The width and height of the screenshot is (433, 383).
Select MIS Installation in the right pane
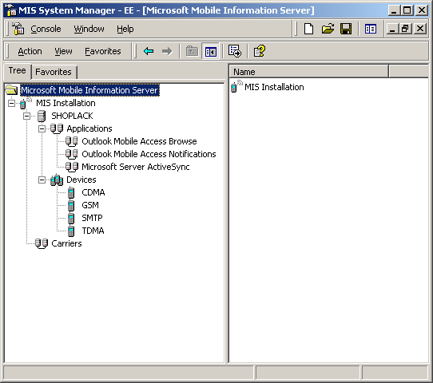pyautogui.click(x=274, y=87)
